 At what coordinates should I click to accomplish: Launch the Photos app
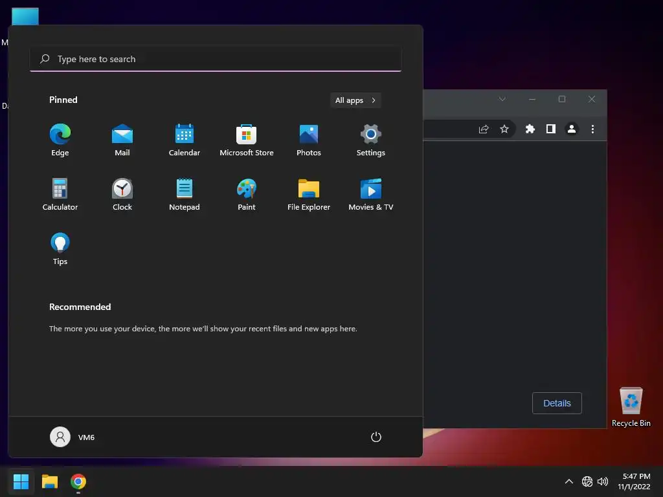309,140
